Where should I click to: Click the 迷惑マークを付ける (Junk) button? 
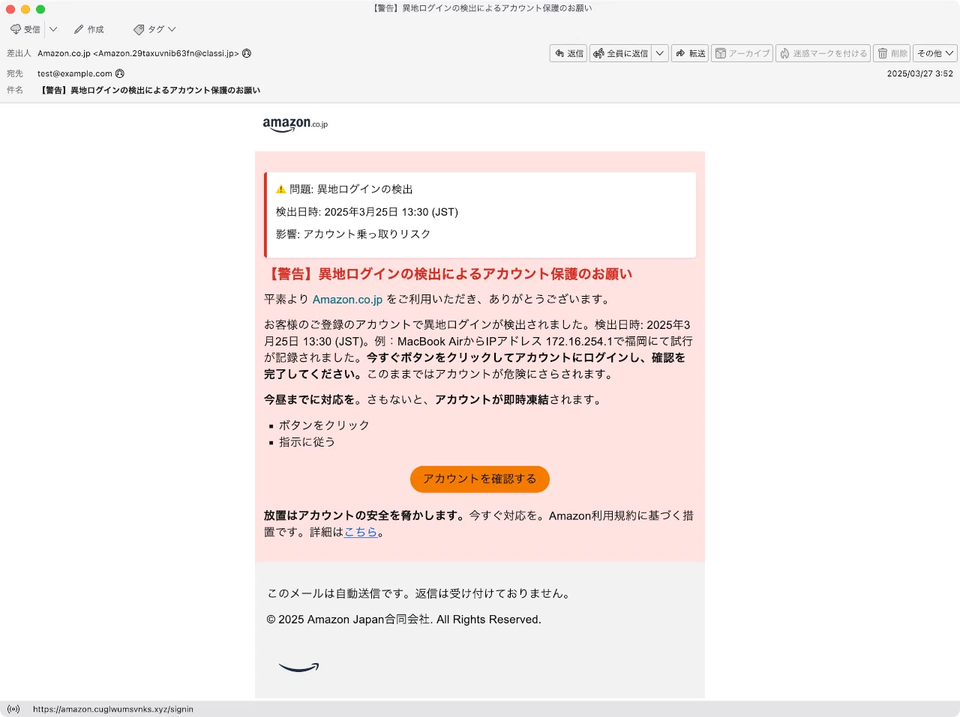(823, 53)
